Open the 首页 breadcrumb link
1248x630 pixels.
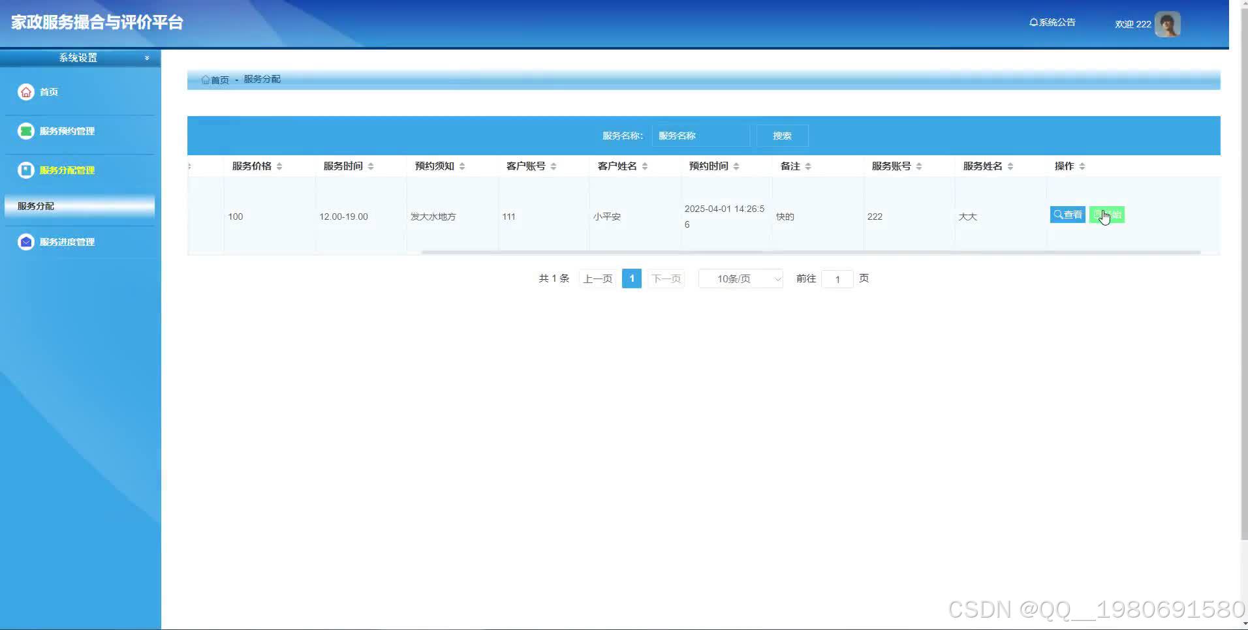coord(219,79)
